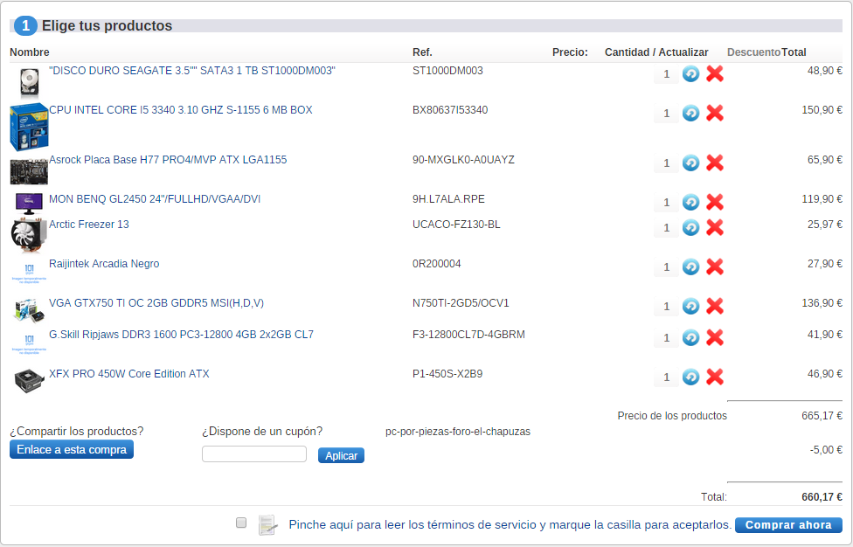Click quantity field for Raijintek Arcadia
Screen dimensions: 853x547
pyautogui.click(x=666, y=267)
